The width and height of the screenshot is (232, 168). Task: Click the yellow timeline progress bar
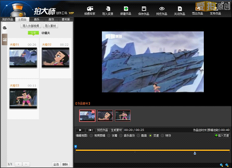point(153,150)
